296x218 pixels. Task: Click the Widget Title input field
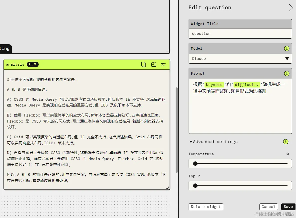pos(240,34)
